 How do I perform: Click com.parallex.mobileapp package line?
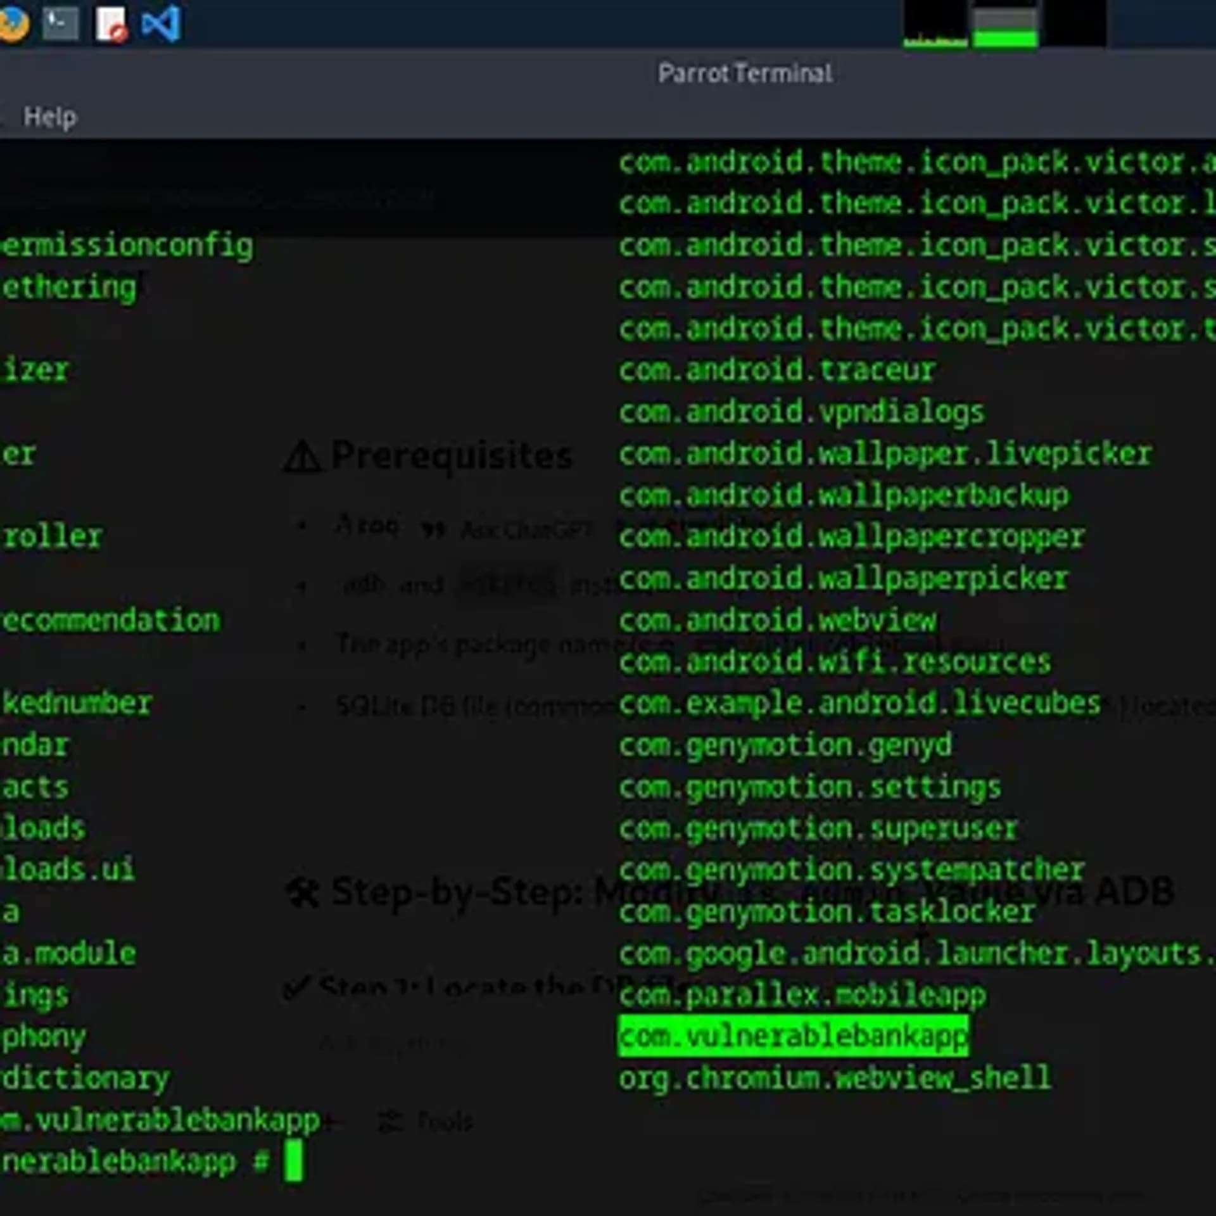802,996
